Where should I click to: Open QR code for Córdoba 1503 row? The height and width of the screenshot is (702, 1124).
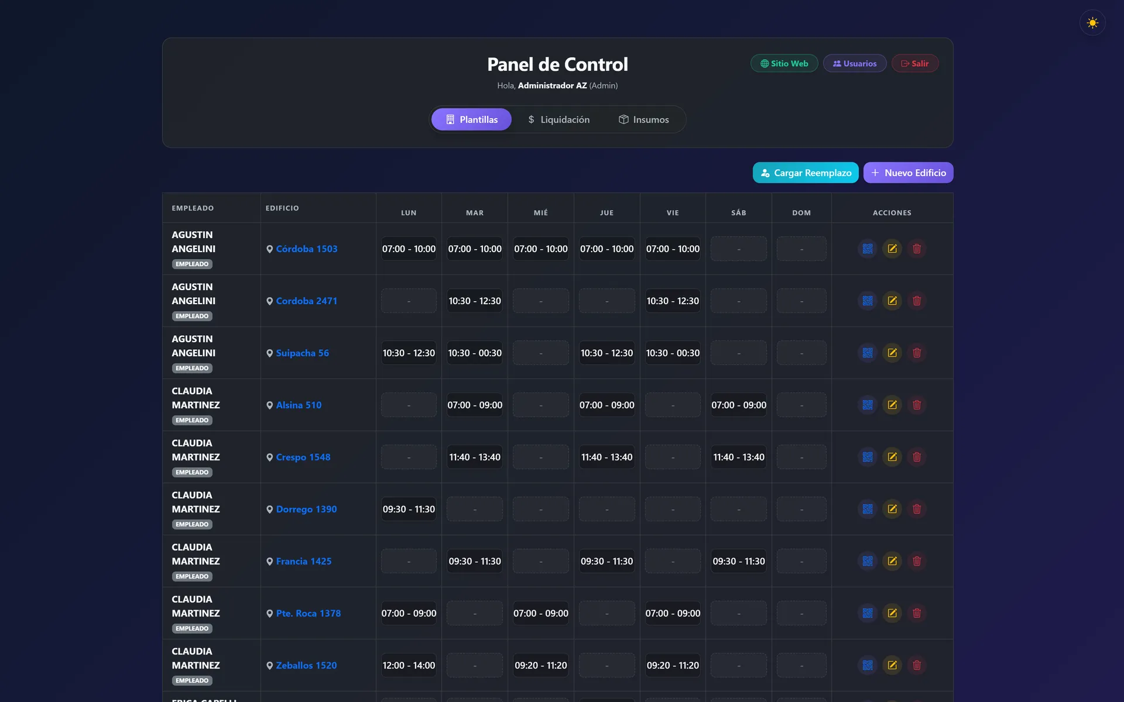click(x=868, y=249)
